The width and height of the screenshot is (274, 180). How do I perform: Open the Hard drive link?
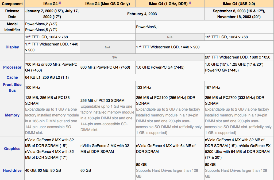[12, 170]
